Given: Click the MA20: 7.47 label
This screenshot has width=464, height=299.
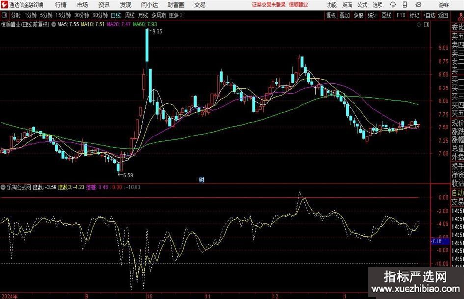Looking at the screenshot, I should [118, 24].
